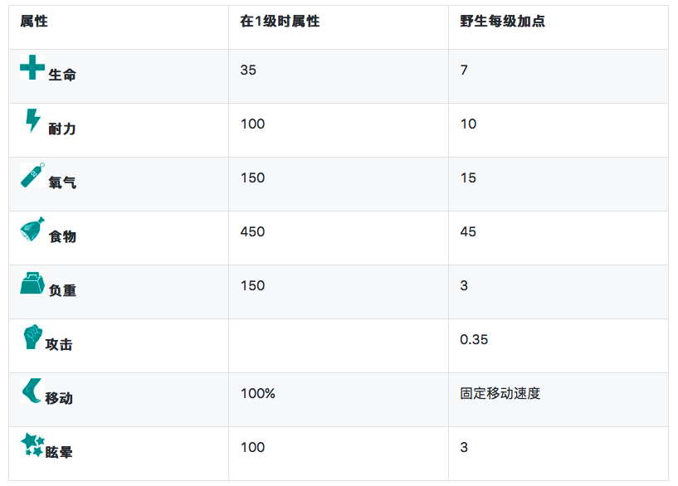The height and width of the screenshot is (486, 678).
Task: Select the 在1级时属性 column header
Action: pos(280,22)
